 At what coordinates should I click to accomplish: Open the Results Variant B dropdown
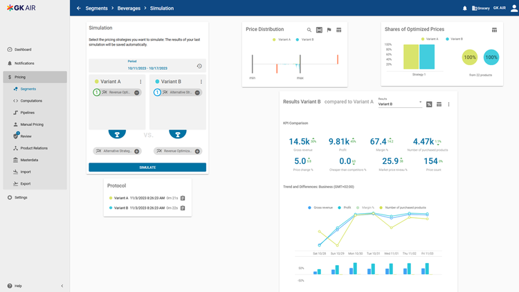[400, 104]
